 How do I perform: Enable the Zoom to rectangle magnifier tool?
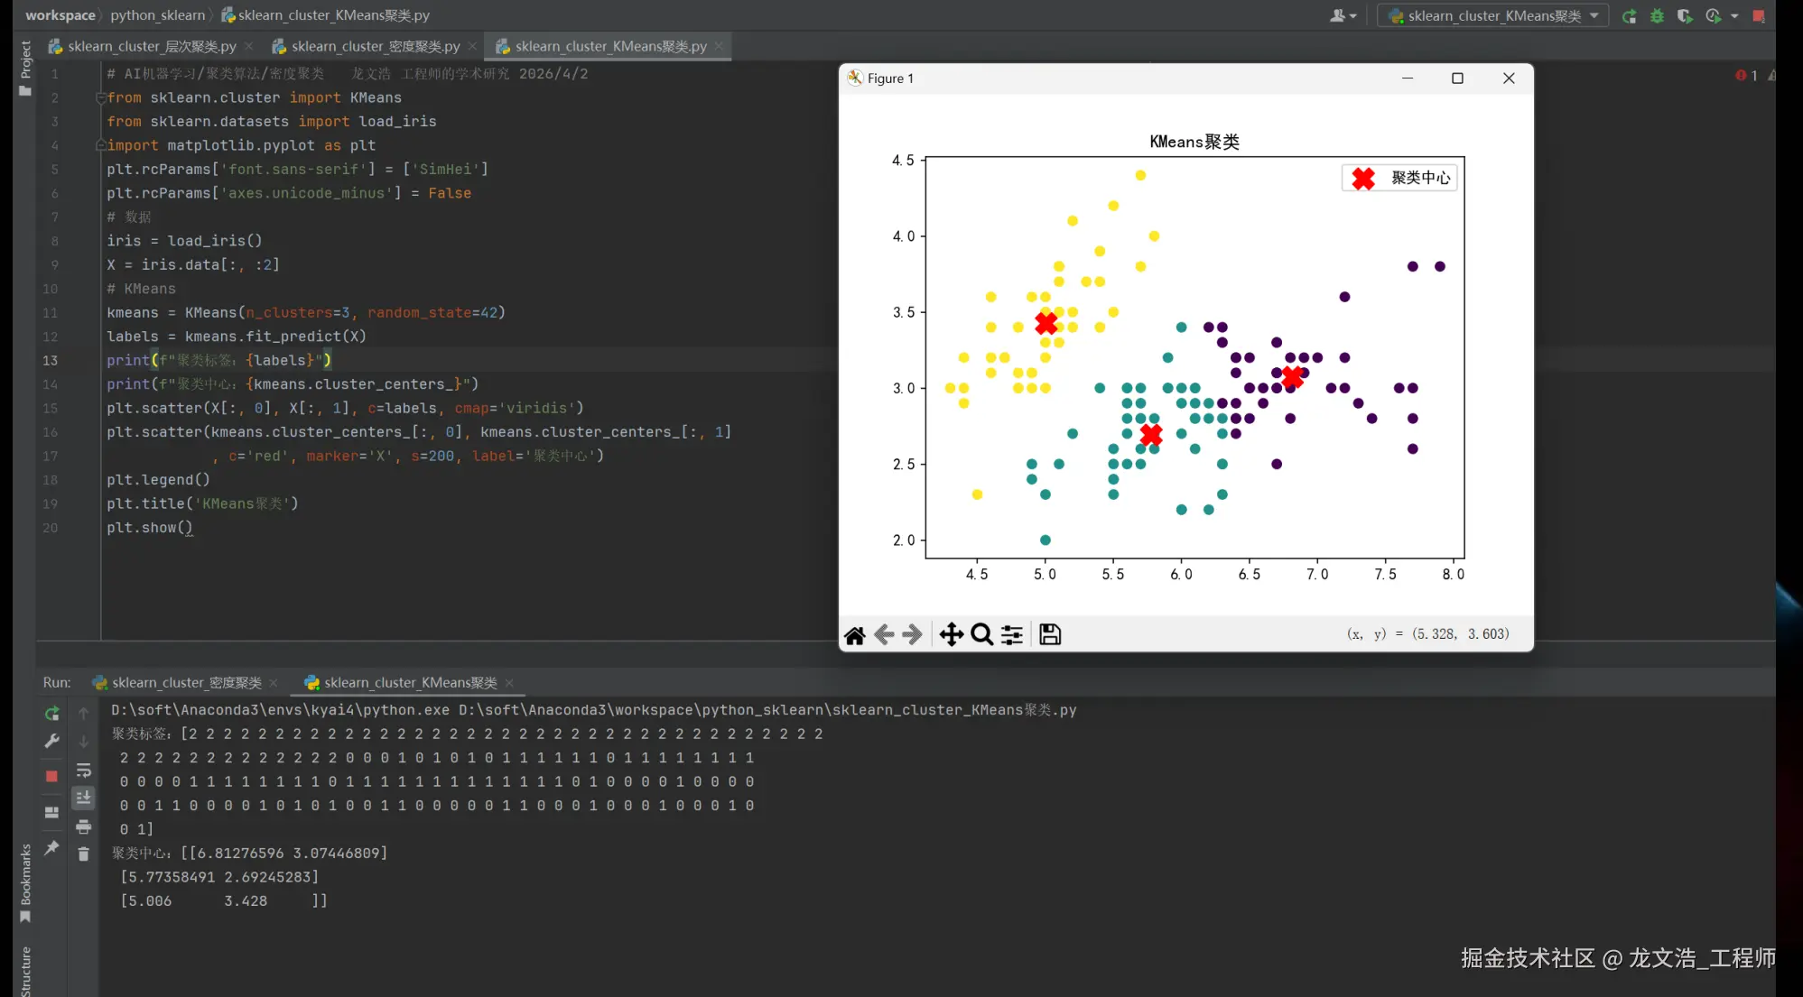(x=981, y=635)
